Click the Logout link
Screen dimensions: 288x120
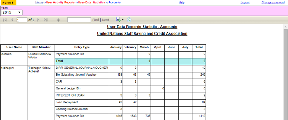tap(245, 2)
